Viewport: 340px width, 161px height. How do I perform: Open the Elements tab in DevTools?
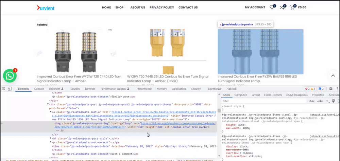tap(23, 89)
